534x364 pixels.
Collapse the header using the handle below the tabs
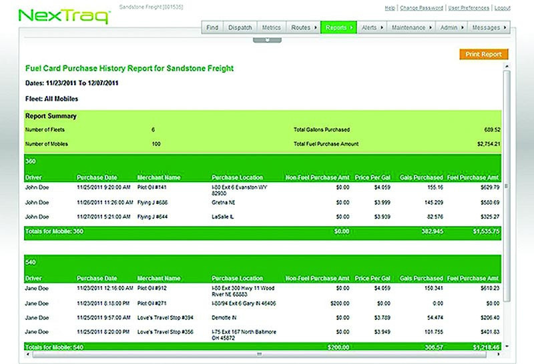tap(266, 39)
